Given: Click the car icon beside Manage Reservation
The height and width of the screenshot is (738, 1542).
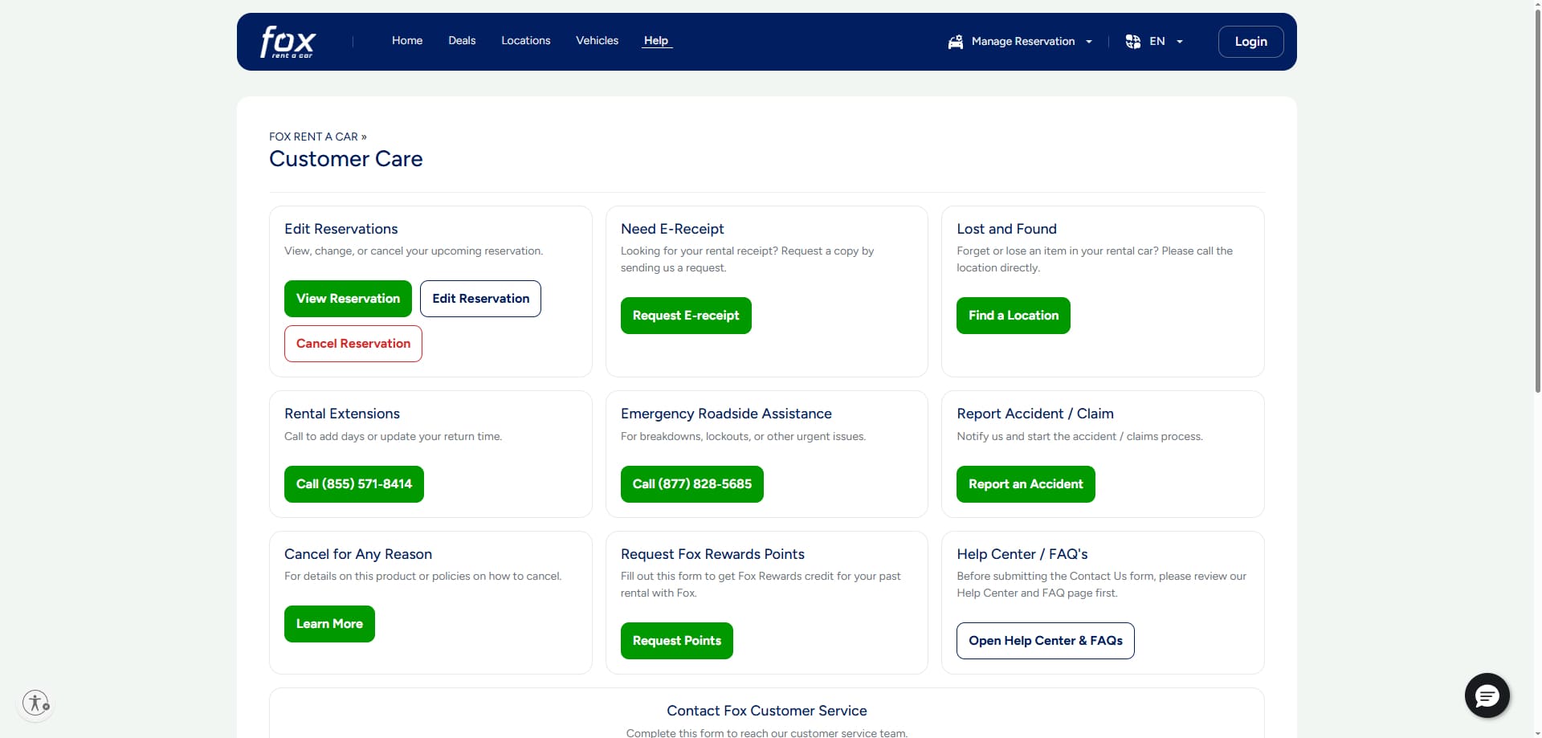Looking at the screenshot, I should click(x=955, y=42).
